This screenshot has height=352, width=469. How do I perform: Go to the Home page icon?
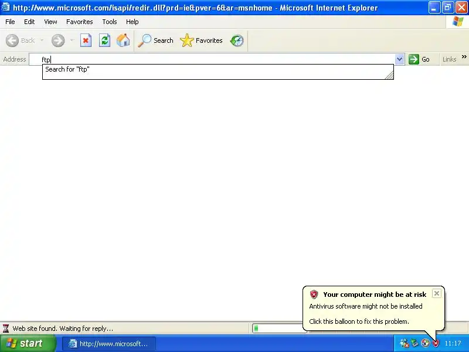[x=123, y=40]
